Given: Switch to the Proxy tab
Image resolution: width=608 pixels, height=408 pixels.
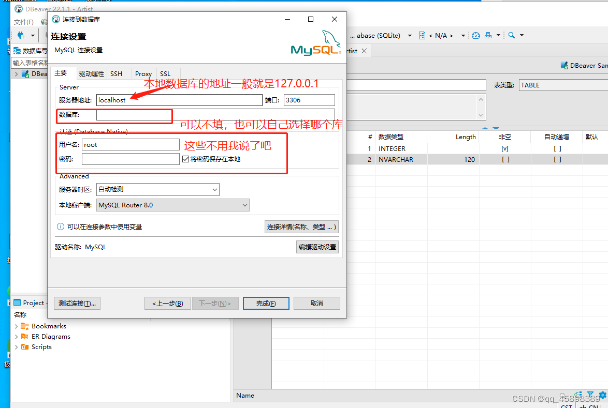Looking at the screenshot, I should coord(143,73).
